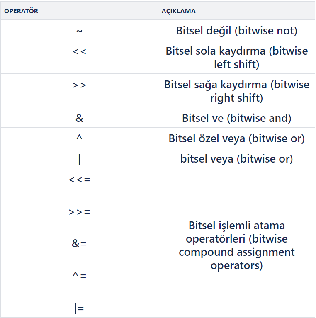Click 'Bitsel ve (bitwise and)' description

click(237, 118)
